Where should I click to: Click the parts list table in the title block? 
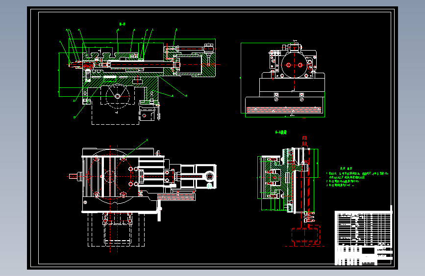(x=364, y=229)
